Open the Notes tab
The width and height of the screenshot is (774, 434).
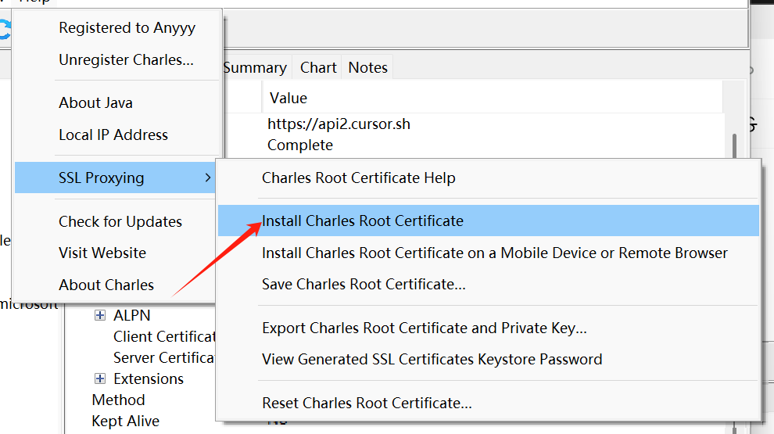[367, 67]
